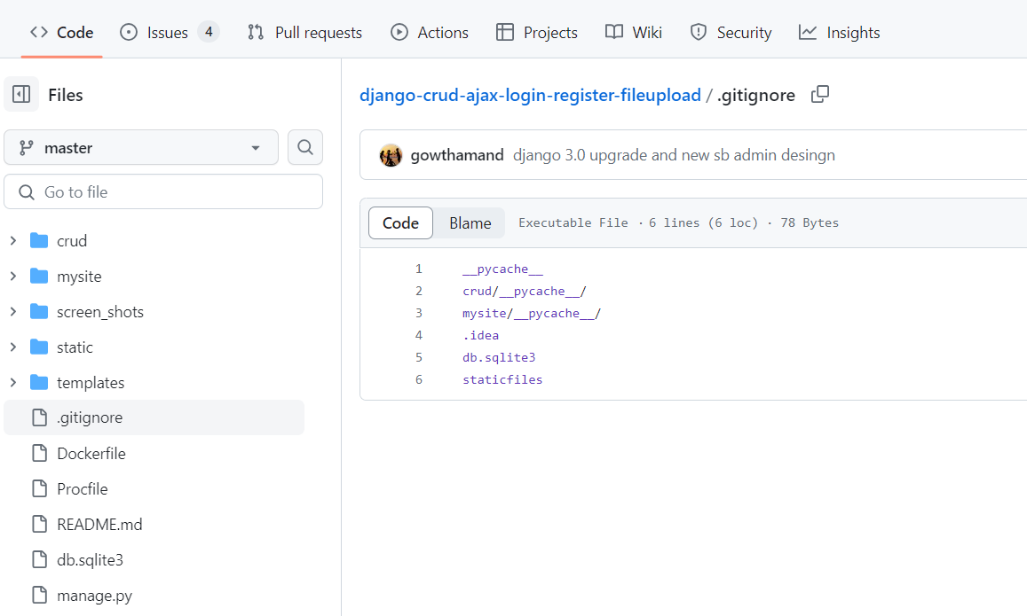This screenshot has height=616, width=1027.
Task: Open the Insights graph tab
Action: (x=839, y=32)
